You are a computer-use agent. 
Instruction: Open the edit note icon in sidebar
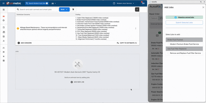[x=4, y=61]
